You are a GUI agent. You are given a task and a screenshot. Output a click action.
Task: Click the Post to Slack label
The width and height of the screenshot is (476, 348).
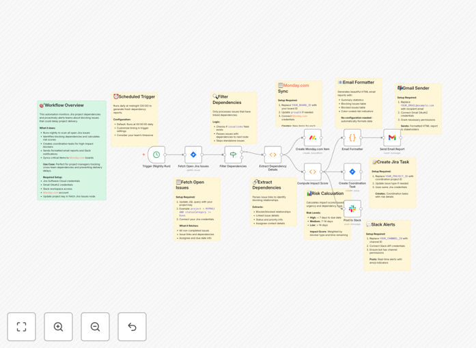[352, 220]
